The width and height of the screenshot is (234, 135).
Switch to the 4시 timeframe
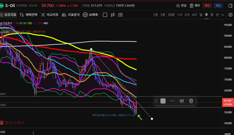(194, 15)
